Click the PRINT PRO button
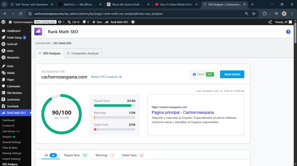This screenshot has width=297, height=166. (203, 74)
